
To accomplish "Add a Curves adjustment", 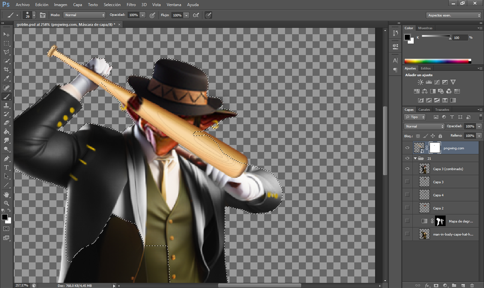I will 437,82.
